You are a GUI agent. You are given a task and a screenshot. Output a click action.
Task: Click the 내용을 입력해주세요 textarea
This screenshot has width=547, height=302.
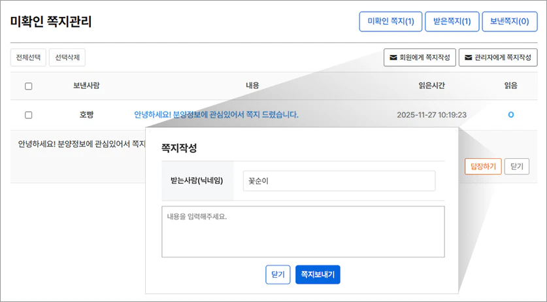[x=303, y=231]
